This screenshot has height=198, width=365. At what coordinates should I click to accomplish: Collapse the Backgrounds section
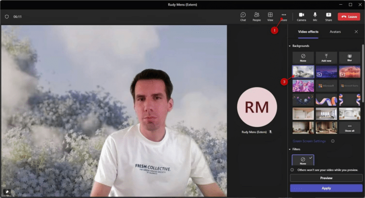click(289, 46)
